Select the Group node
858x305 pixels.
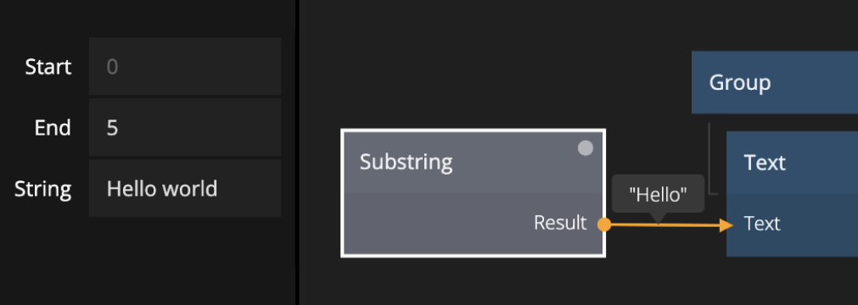(775, 82)
